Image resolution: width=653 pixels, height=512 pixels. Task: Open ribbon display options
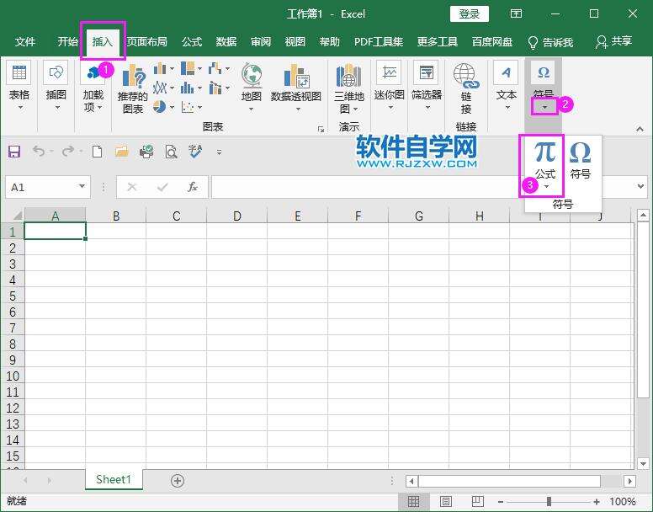coord(516,13)
